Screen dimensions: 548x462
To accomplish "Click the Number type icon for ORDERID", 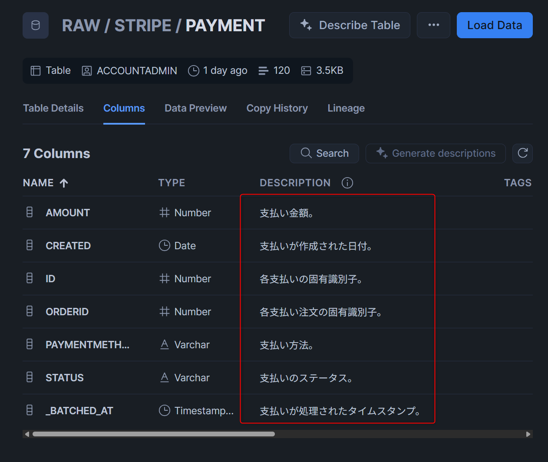I will (x=164, y=311).
